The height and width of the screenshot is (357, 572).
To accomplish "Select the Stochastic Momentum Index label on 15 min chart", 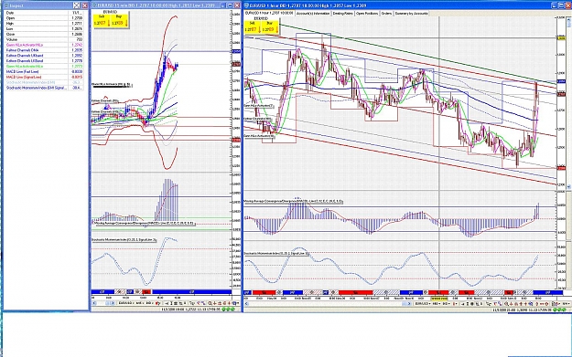I will (x=124, y=240).
